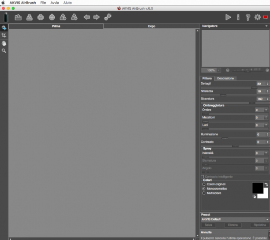Save the image using the Save icon
The image size is (270, 240).
(x=30, y=17)
